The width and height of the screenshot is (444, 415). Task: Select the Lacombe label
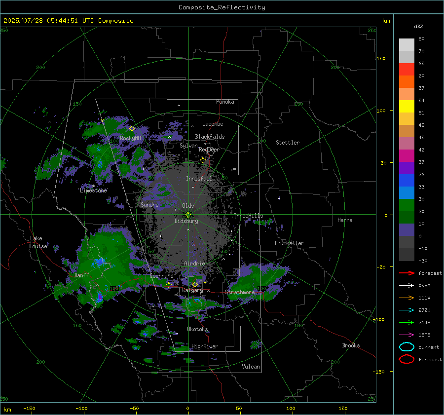point(213,124)
